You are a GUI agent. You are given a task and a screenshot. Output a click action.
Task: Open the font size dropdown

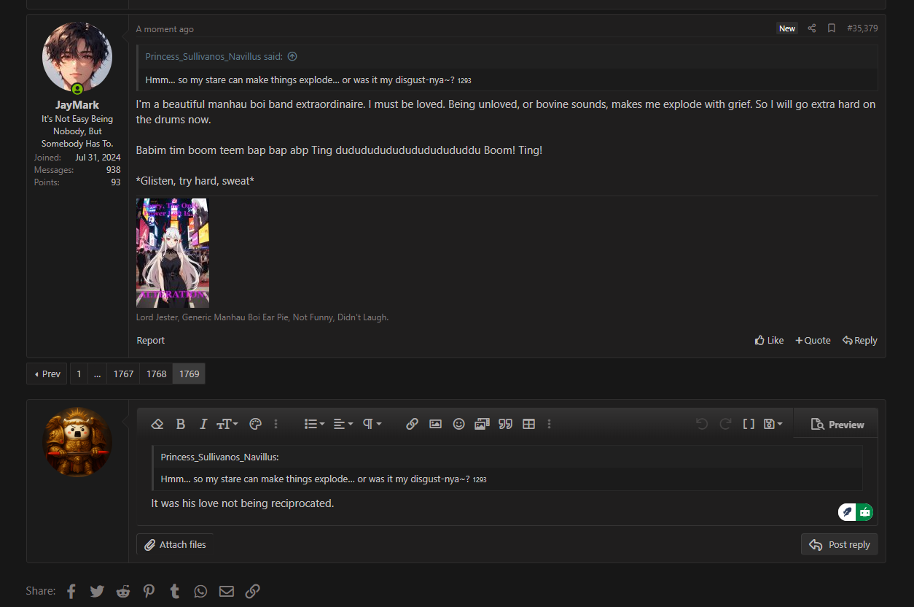click(x=227, y=424)
